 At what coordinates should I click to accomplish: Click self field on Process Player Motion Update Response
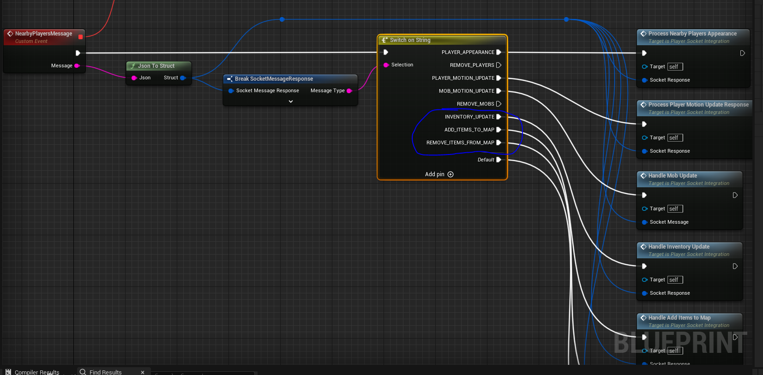tap(675, 138)
